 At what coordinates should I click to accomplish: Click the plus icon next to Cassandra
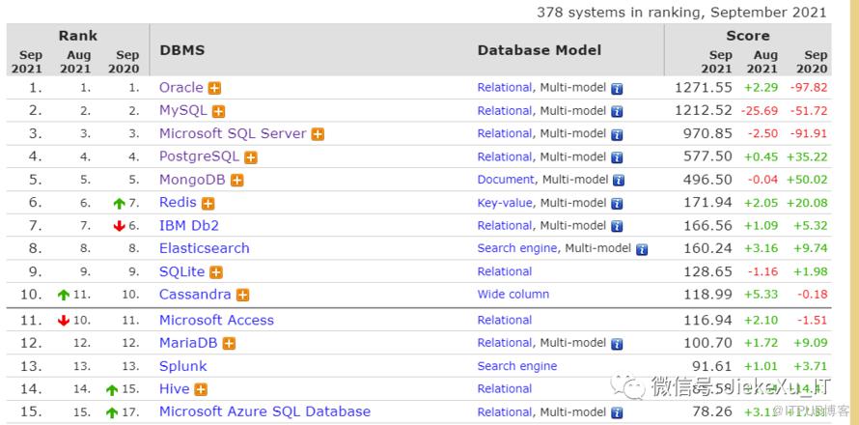click(x=243, y=296)
